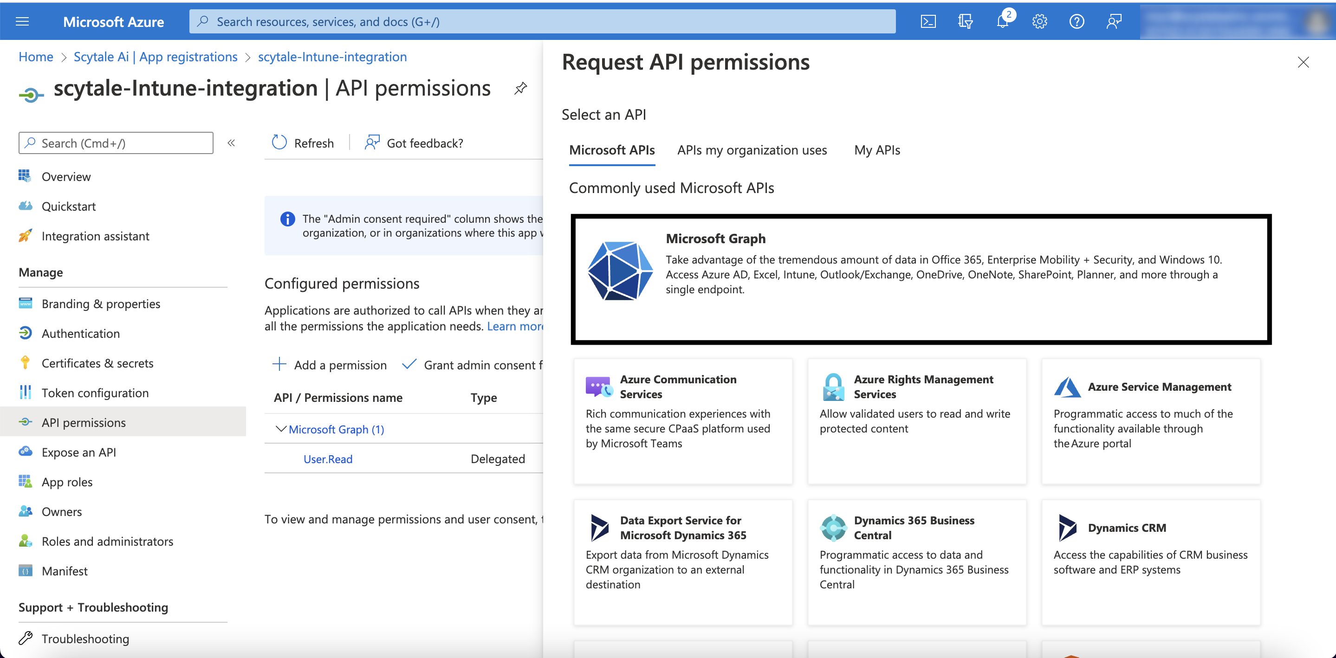Open the portal settings gear
This screenshot has height=658, width=1336.
click(x=1039, y=21)
